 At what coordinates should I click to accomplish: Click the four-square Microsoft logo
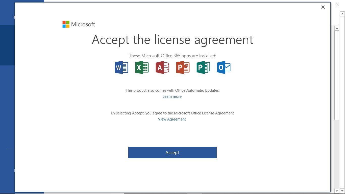click(x=65, y=24)
